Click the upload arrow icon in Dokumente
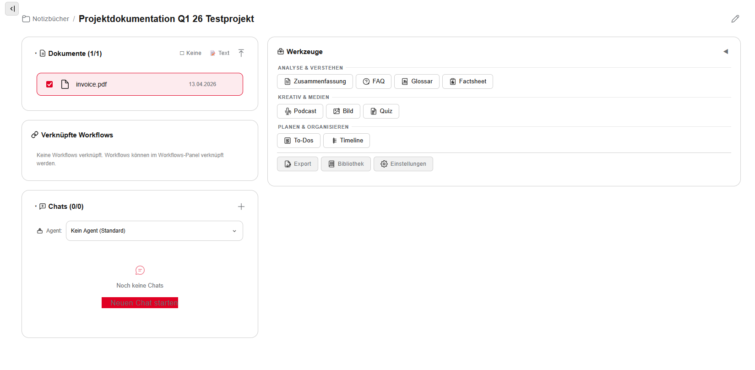Viewport: 755px width, 370px height. tap(241, 53)
